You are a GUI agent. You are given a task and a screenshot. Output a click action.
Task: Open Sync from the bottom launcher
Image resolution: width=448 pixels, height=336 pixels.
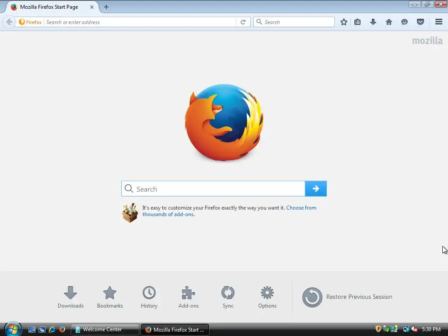(228, 297)
